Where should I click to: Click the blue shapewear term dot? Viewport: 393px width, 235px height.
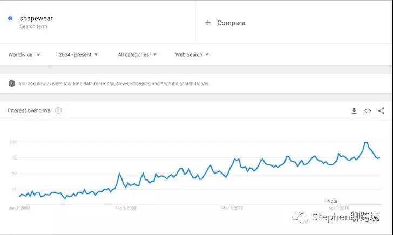click(x=11, y=19)
